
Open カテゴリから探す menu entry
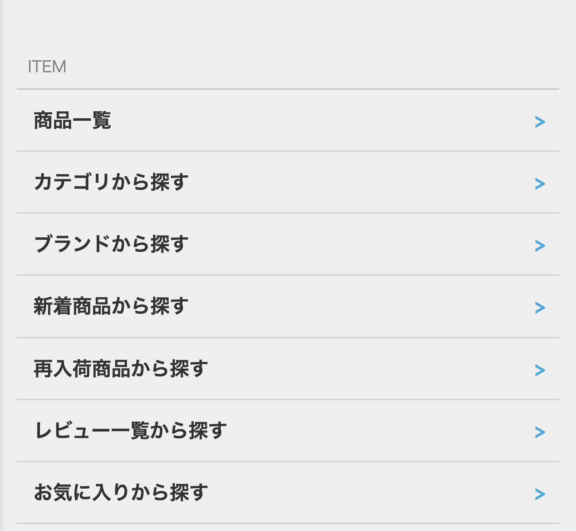(x=111, y=182)
